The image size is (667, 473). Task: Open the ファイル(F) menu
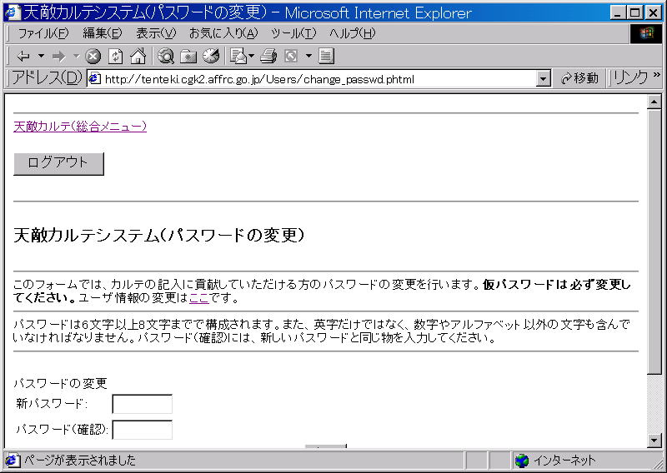(x=43, y=33)
